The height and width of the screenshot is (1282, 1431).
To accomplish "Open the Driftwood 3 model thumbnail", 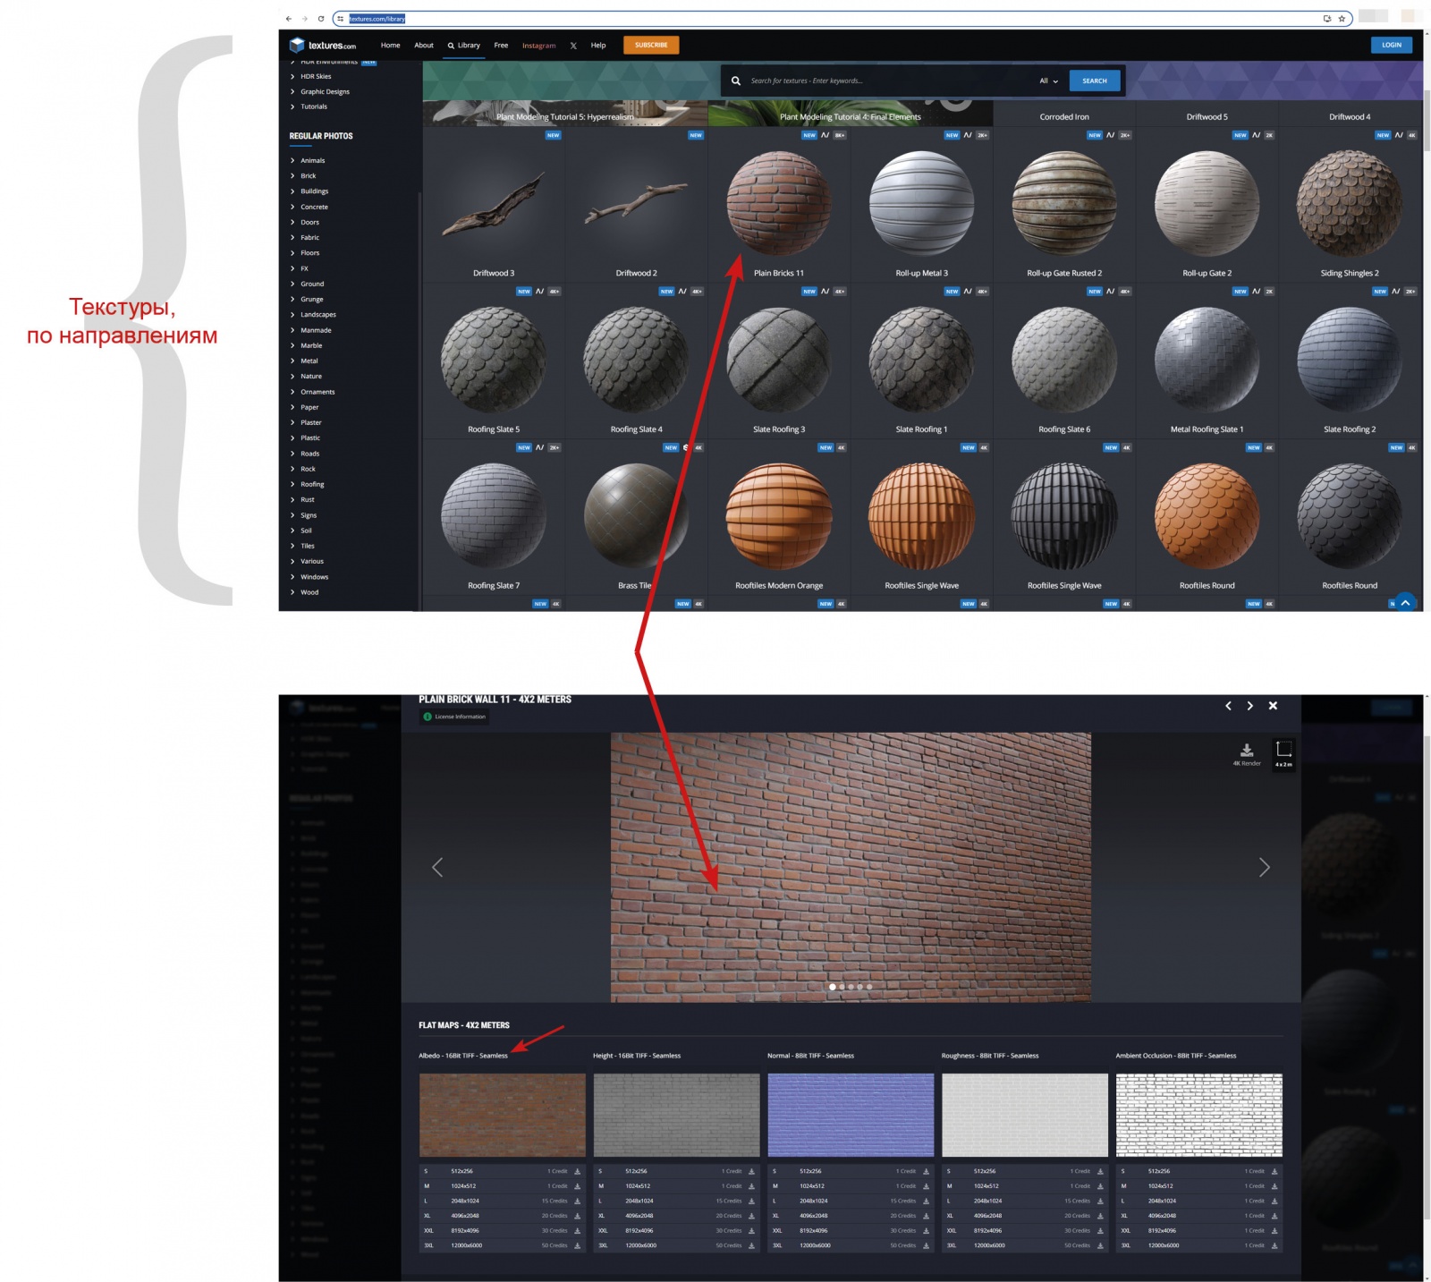I will (493, 205).
